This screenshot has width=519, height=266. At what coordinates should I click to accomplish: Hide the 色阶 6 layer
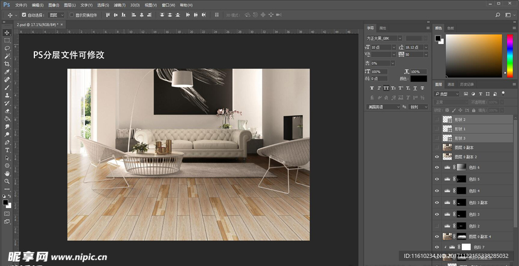point(437,167)
